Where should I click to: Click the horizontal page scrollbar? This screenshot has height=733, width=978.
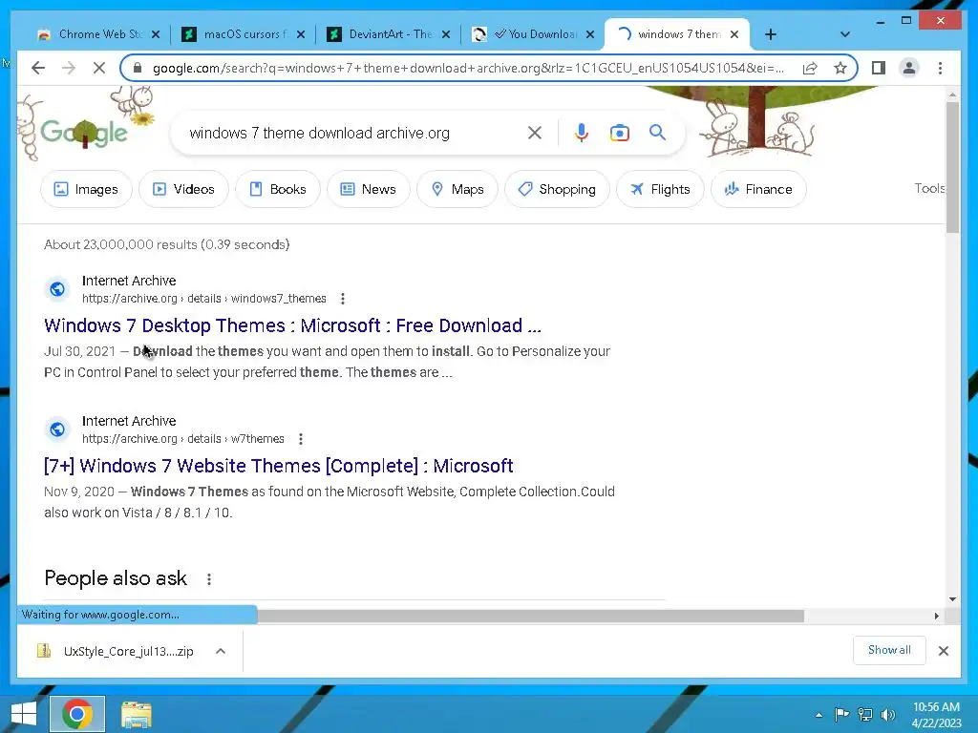(530, 616)
